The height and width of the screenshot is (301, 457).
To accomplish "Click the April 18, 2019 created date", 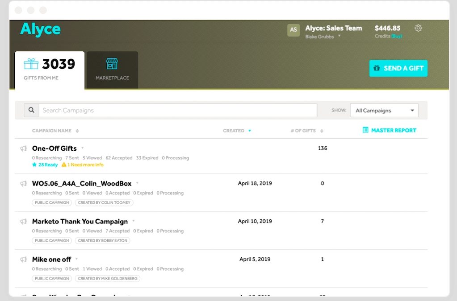I will click(x=255, y=183).
